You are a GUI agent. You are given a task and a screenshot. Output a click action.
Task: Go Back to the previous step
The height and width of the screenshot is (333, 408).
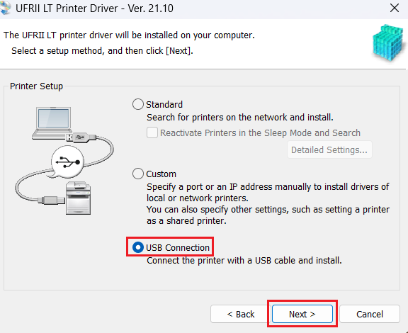pyautogui.click(x=241, y=314)
